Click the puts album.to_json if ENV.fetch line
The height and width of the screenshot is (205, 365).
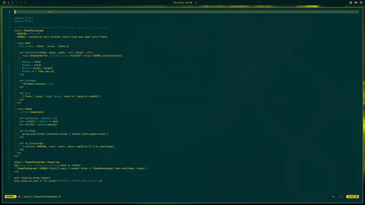coord(58,181)
